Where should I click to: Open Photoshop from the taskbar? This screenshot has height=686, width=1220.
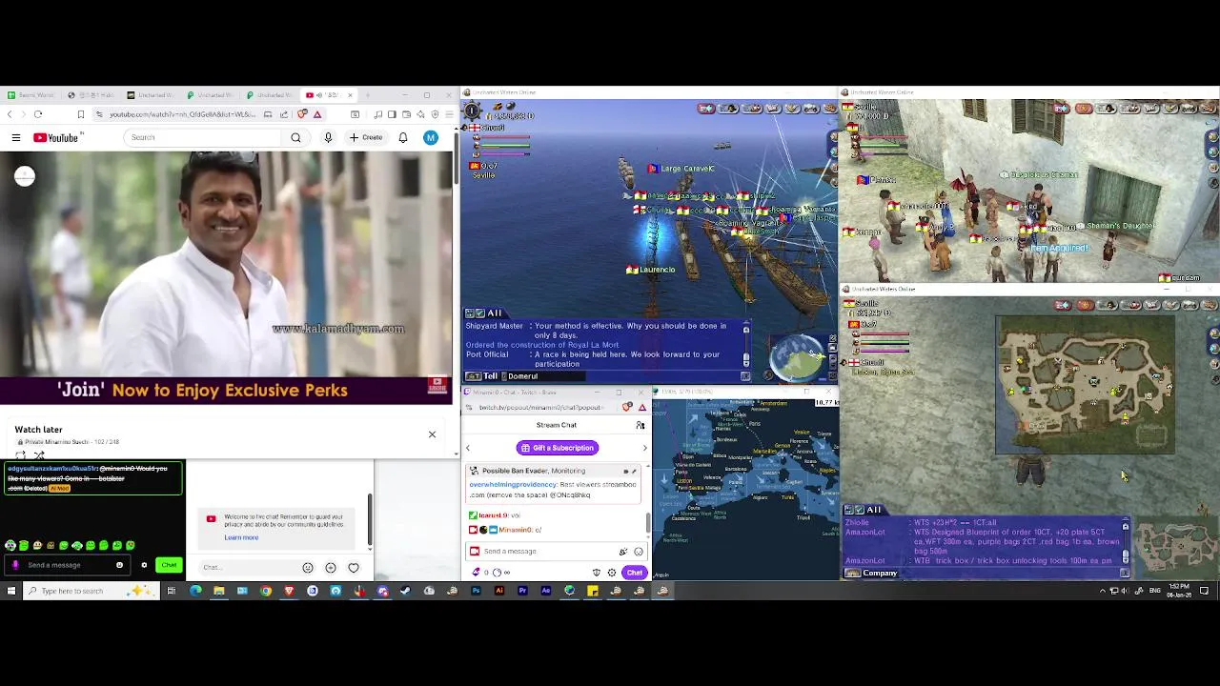476,591
